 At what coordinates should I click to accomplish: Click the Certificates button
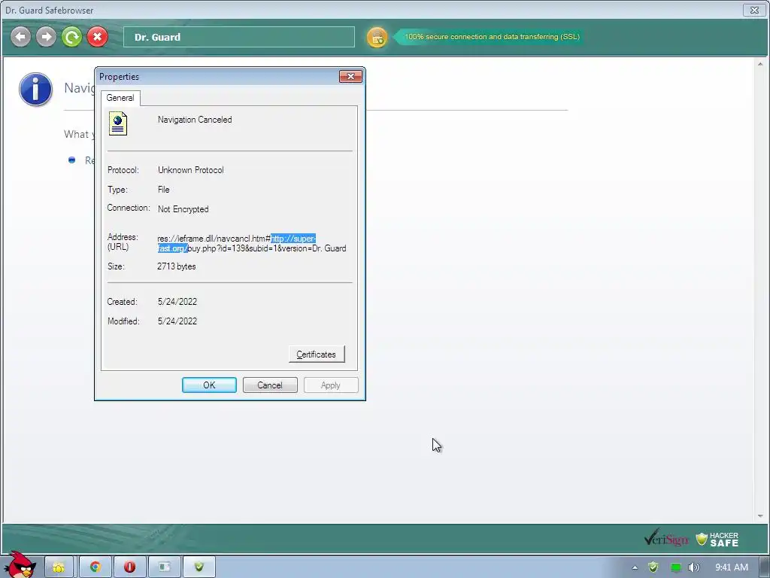317,354
